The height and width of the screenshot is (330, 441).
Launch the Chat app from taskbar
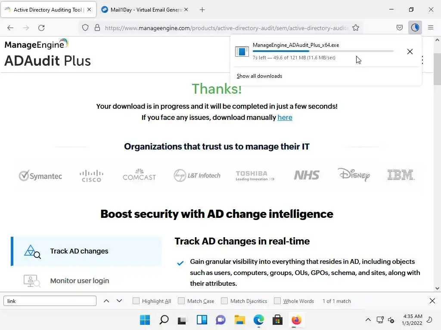(221, 320)
